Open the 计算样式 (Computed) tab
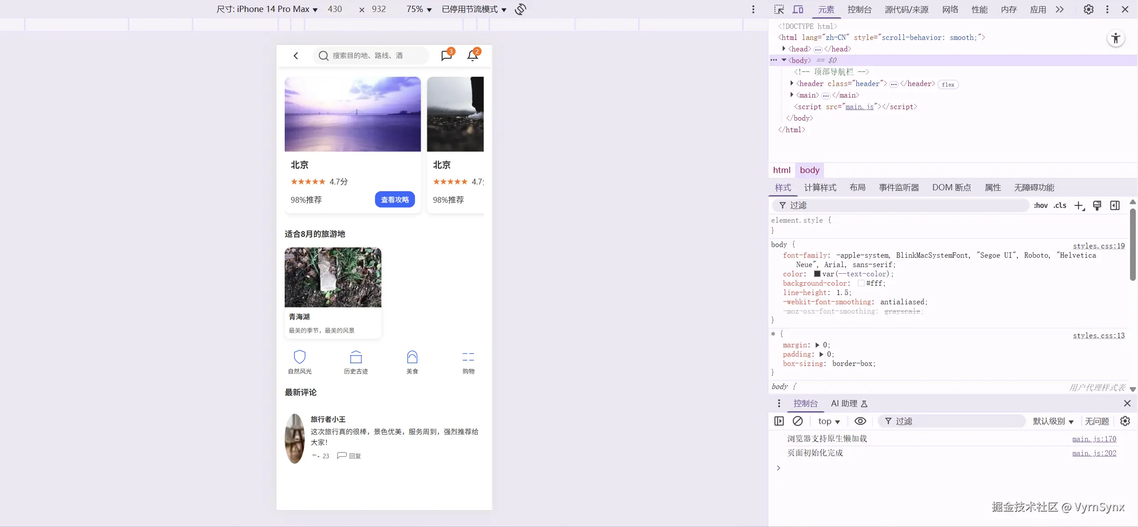 pos(820,188)
